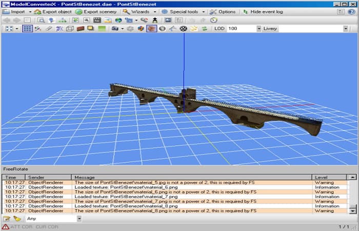Click the monitor screen icon in second toolbar
Screen dimensions: 359x231
click(168, 20)
